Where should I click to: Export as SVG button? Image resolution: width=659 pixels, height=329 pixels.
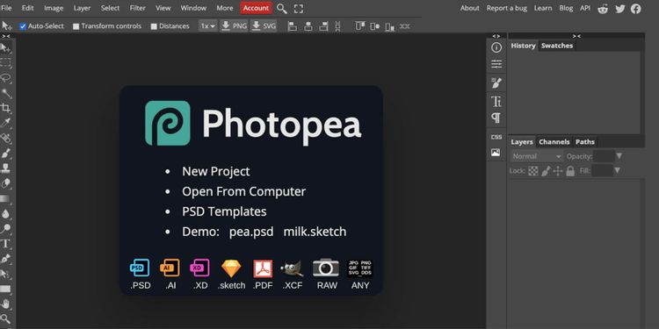pos(264,26)
